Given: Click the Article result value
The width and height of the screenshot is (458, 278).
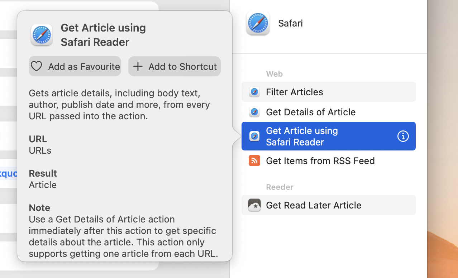Looking at the screenshot, I should click(x=43, y=184).
